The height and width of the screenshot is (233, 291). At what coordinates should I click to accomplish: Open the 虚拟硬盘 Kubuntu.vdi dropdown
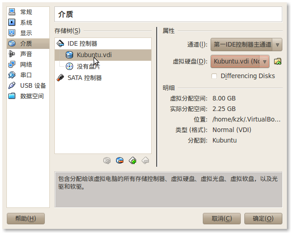pyautogui.click(x=240, y=61)
